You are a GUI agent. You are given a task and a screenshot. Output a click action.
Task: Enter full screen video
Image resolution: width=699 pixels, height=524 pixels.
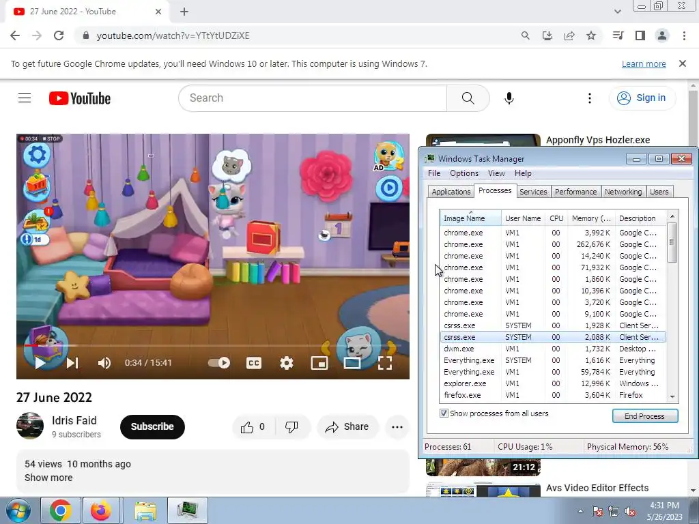[x=385, y=363]
